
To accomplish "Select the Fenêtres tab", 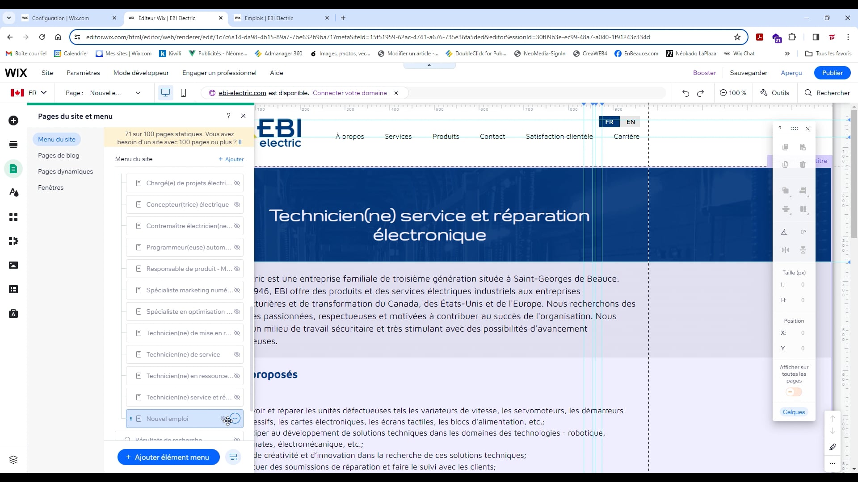I will [51, 187].
